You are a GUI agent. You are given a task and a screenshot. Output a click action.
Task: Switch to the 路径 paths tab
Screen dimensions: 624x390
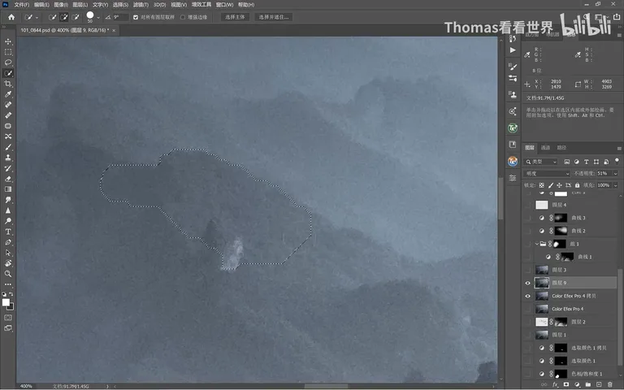[561, 148]
